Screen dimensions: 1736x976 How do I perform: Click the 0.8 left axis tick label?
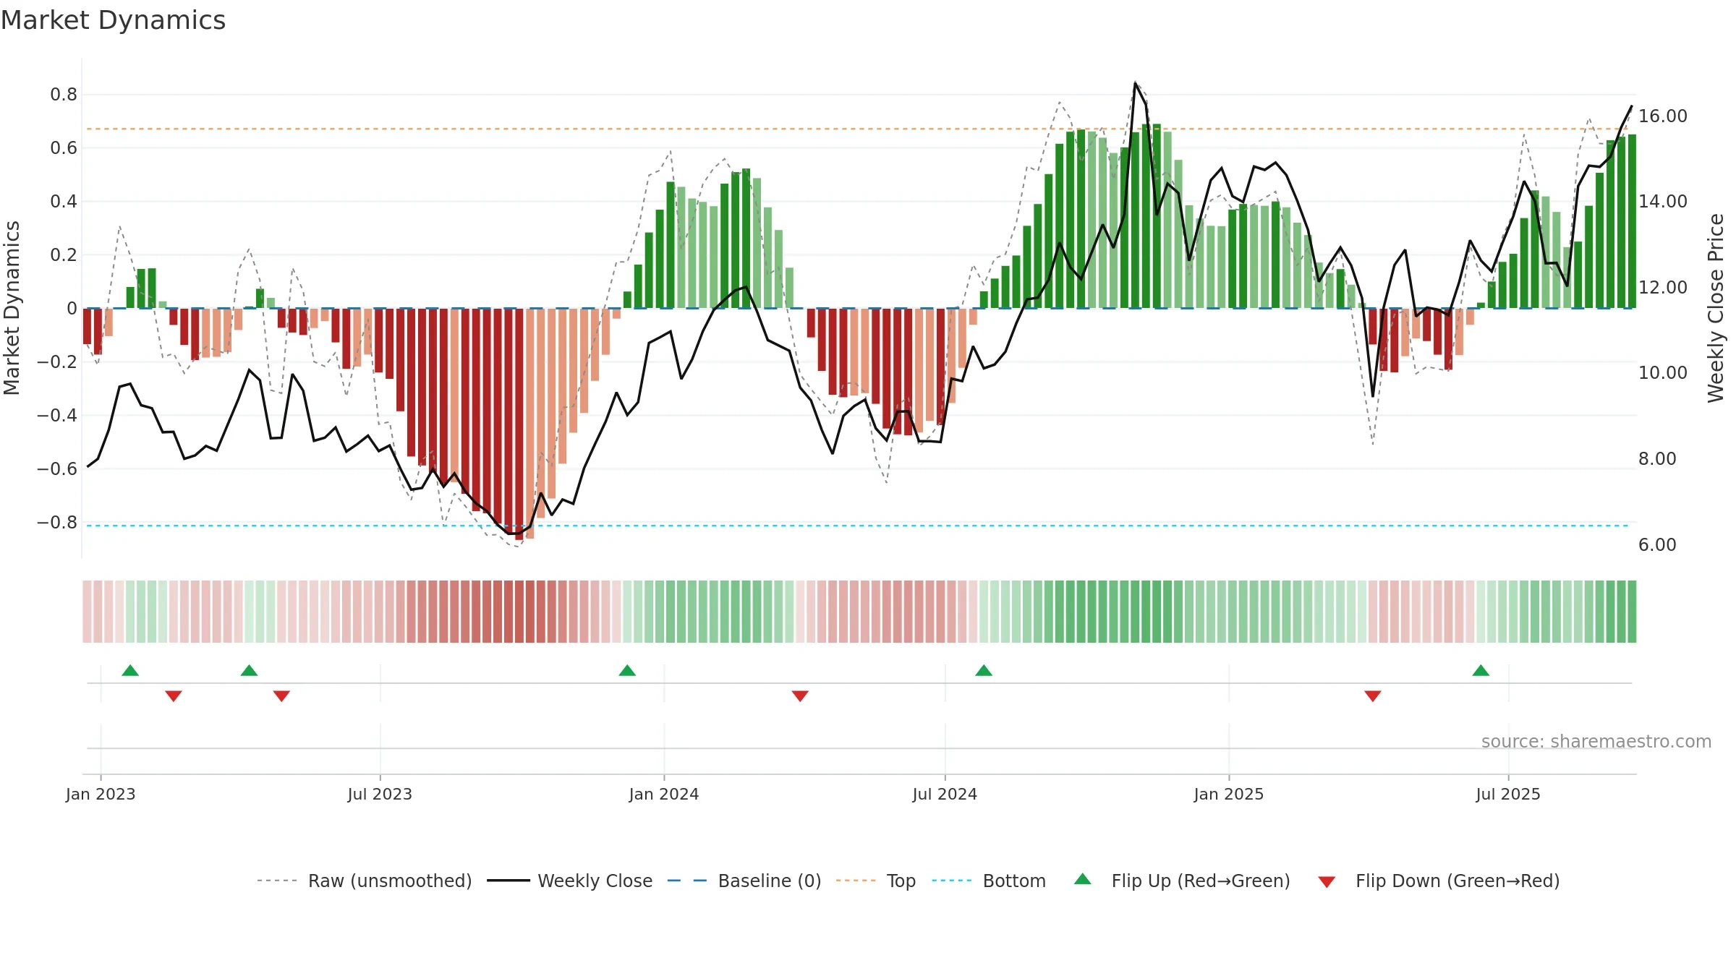(x=64, y=94)
